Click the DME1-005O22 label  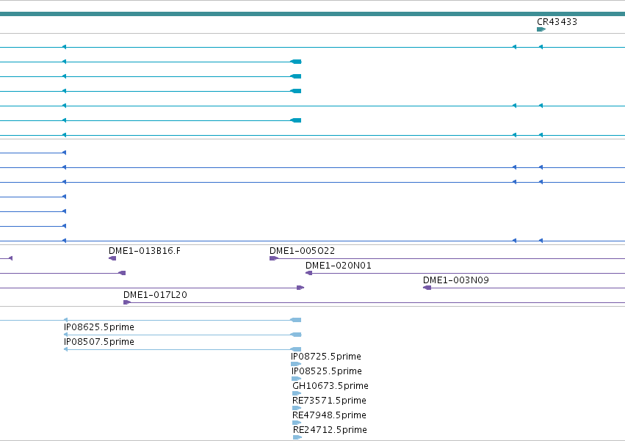(x=302, y=251)
